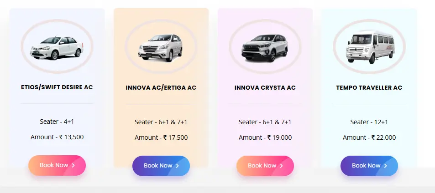
Task: Select the INNOVA AC/ERTIGA AC title
Action: 161,87
